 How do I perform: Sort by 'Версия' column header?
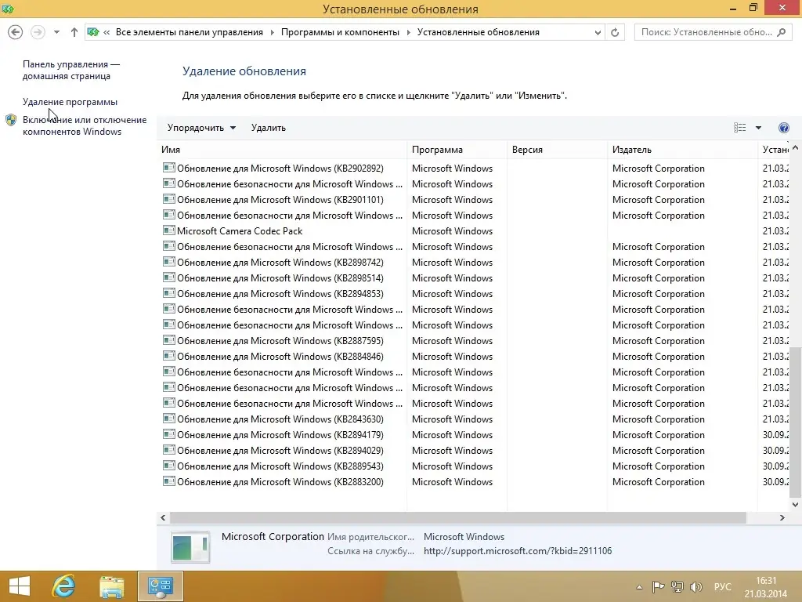click(558, 150)
